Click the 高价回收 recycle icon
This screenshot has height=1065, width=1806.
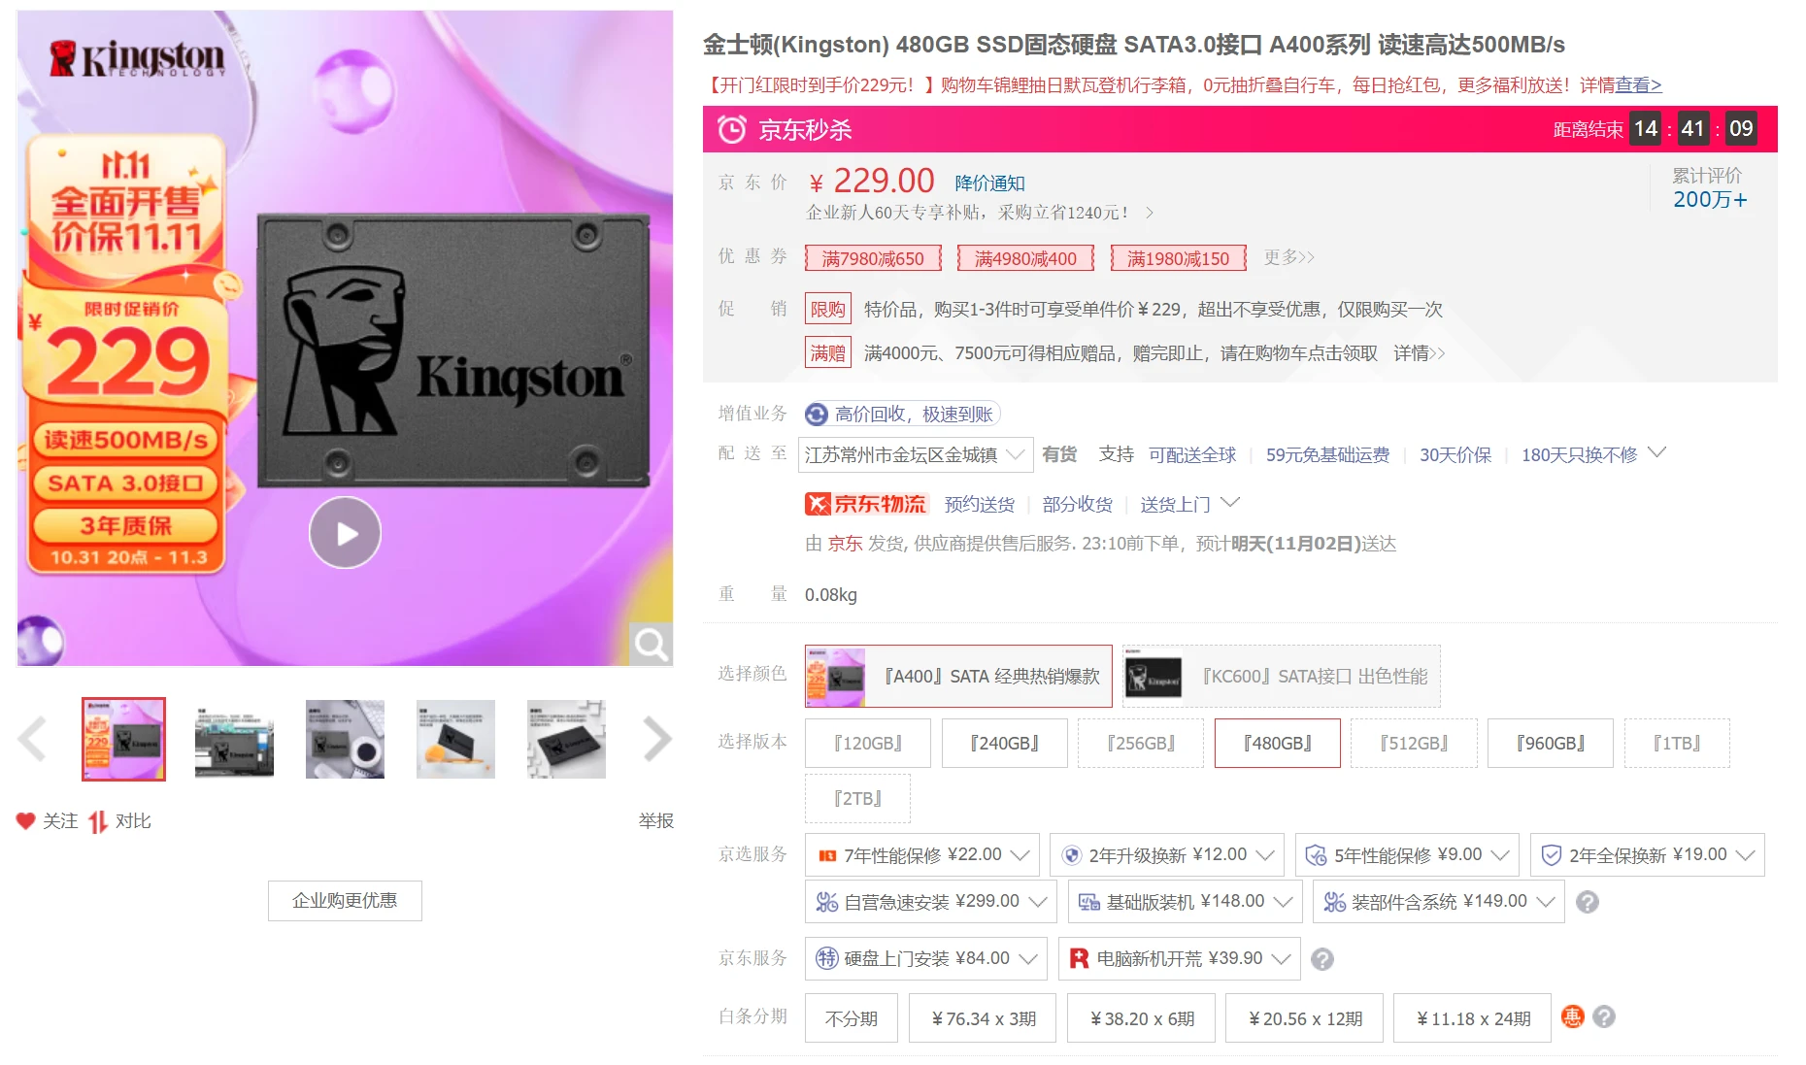(x=817, y=415)
